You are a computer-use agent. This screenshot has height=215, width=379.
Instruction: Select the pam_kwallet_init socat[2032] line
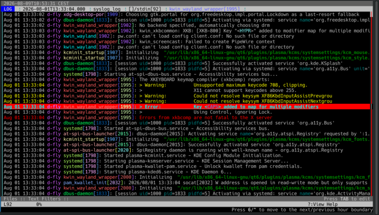[x=187, y=183]
